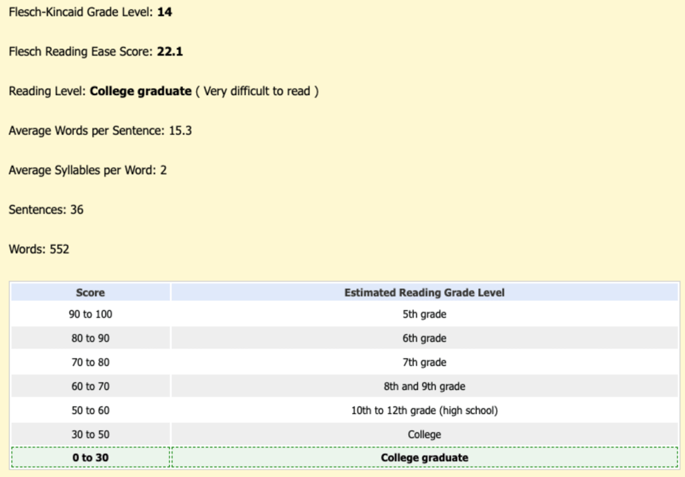Click '( Very difficult to read )' text
Image resolution: width=685 pixels, height=477 pixels.
(x=257, y=91)
